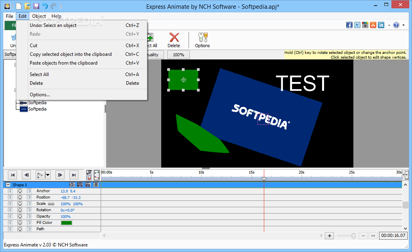Open the File menu
412x252 pixels.
click(10, 16)
